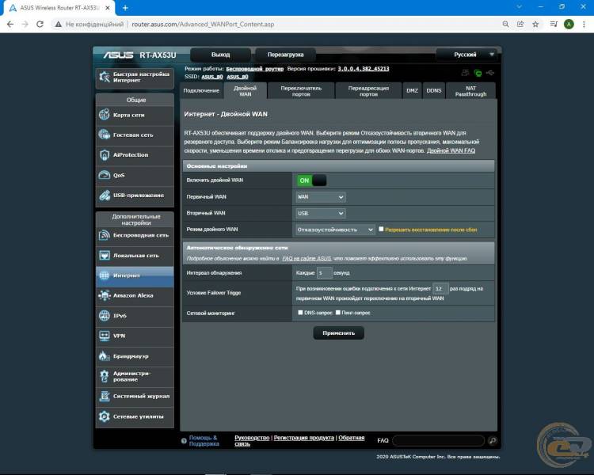Open VPN settings icon
The height and width of the screenshot is (475, 594).
(105, 336)
